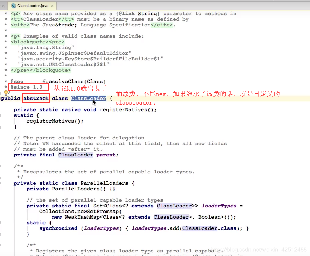Click the class file icon on ClassLoader.java tab
The image size is (310, 256).
[x=14, y=6]
